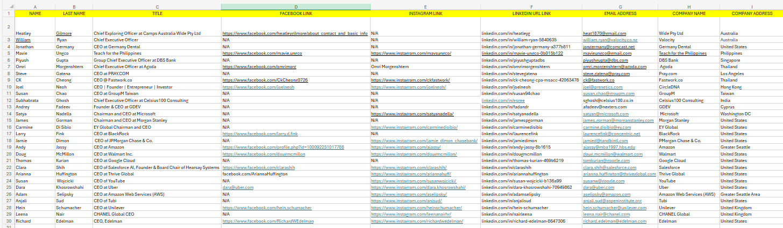Open instagram.com/satyanadella link
The height and width of the screenshot is (228, 783).
[x=412, y=114]
